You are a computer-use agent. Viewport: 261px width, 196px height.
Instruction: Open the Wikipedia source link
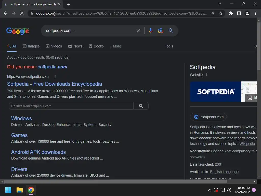pyautogui.click(x=247, y=144)
